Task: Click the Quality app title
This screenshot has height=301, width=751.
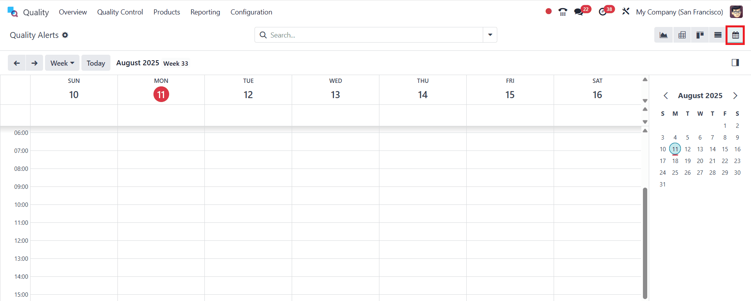Action: click(x=36, y=13)
